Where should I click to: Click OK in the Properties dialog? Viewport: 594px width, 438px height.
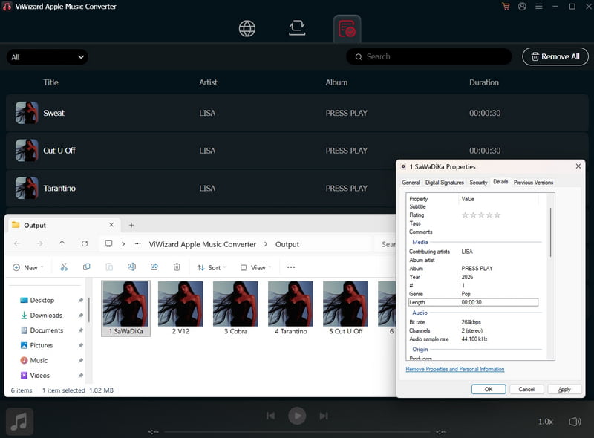point(489,389)
